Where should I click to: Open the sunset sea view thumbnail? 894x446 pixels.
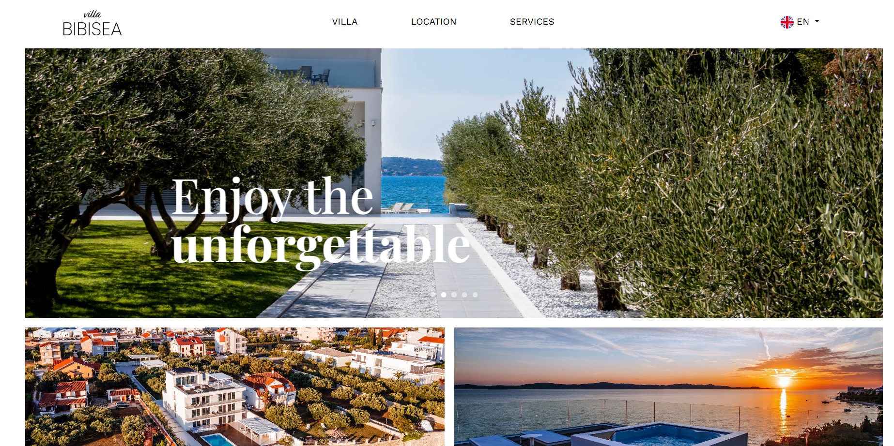coord(668,387)
